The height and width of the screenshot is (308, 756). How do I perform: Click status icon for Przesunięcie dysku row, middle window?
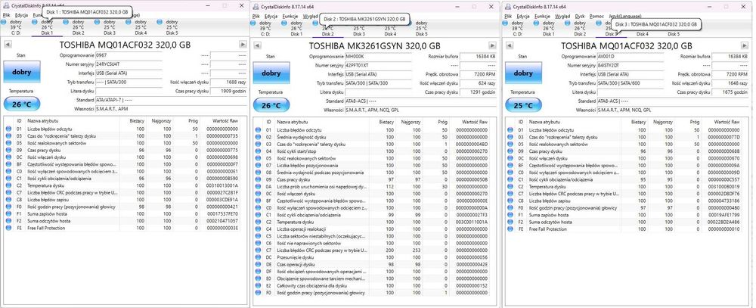258,257
